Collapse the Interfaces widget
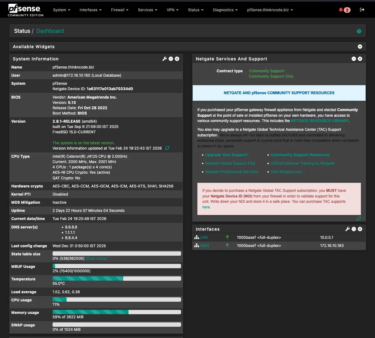This screenshot has width=375, height=338. click(354, 229)
